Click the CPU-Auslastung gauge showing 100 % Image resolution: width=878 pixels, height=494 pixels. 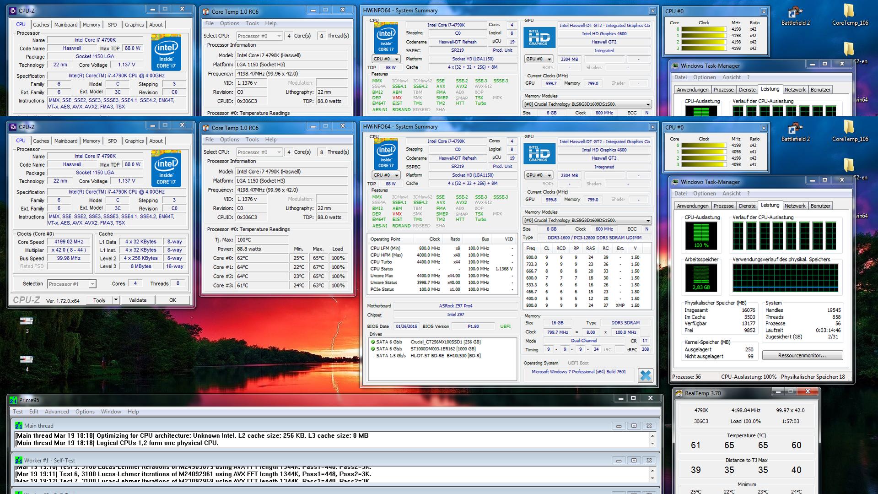tap(701, 236)
